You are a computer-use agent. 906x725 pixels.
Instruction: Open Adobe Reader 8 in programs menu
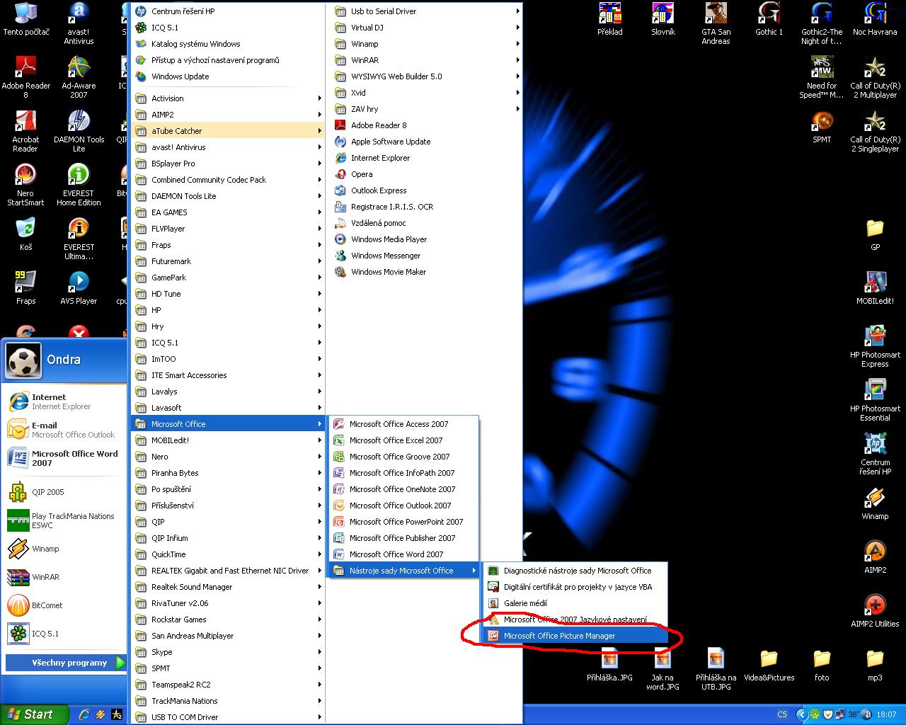[x=427, y=125]
